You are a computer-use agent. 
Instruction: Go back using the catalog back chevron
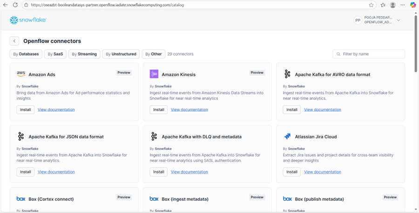pos(14,41)
